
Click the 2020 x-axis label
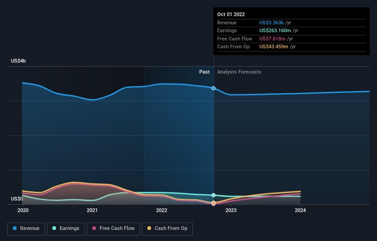(23, 211)
